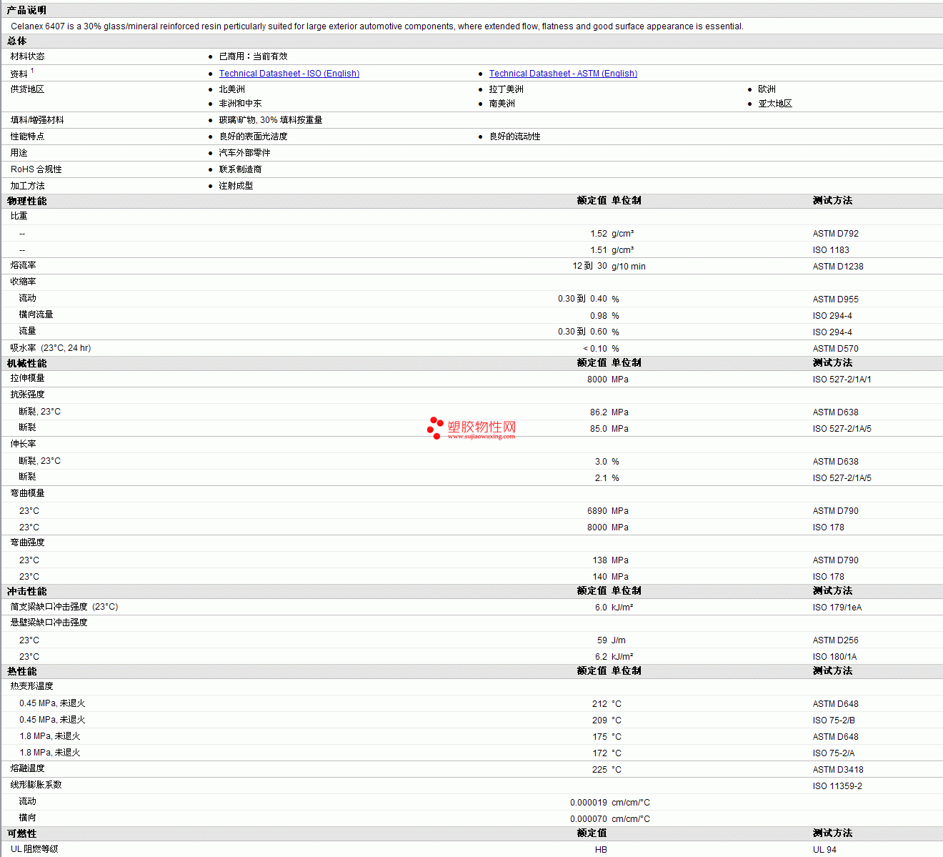943x857 pixels.
Task: Click the ISO 75-2/B test method
Action: pyautogui.click(x=834, y=720)
